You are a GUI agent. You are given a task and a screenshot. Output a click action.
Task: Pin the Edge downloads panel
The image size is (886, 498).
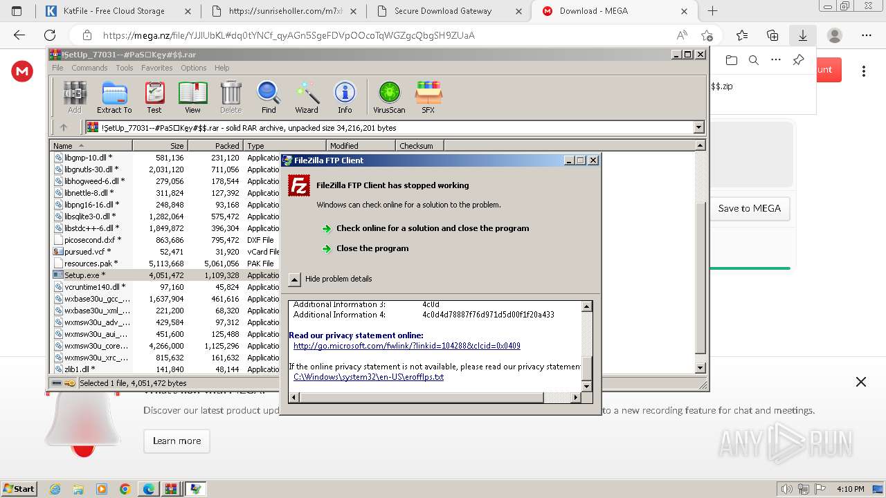(x=798, y=60)
